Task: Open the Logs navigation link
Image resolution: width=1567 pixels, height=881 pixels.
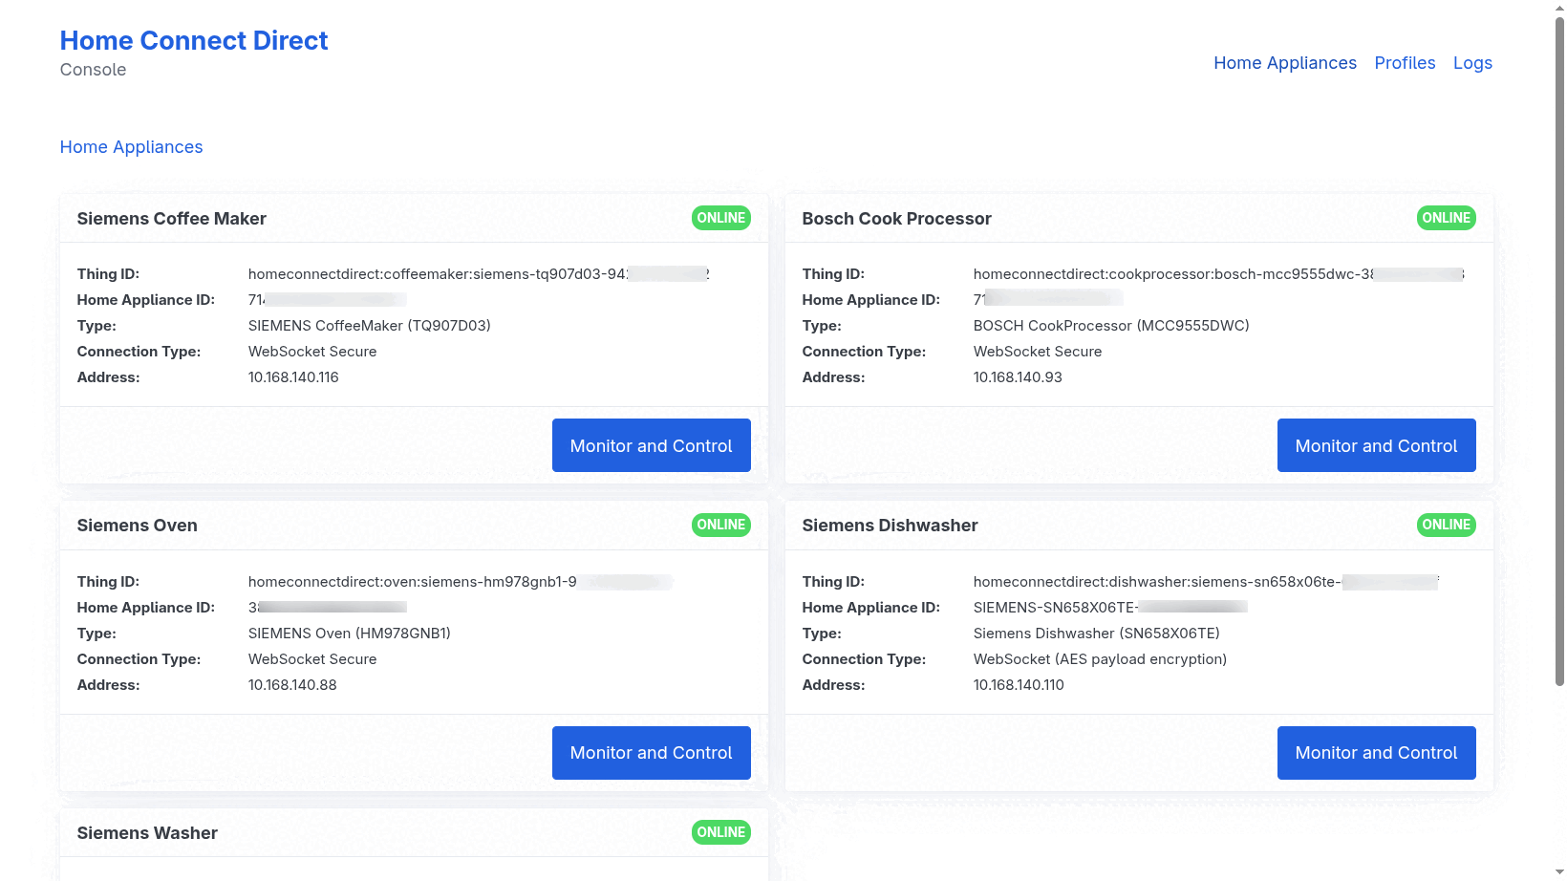Action: (x=1472, y=63)
